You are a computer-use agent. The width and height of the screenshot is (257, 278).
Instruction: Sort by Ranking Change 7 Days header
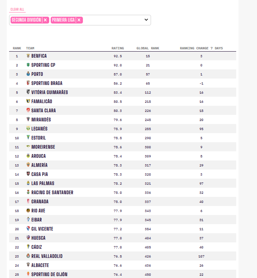(201, 48)
